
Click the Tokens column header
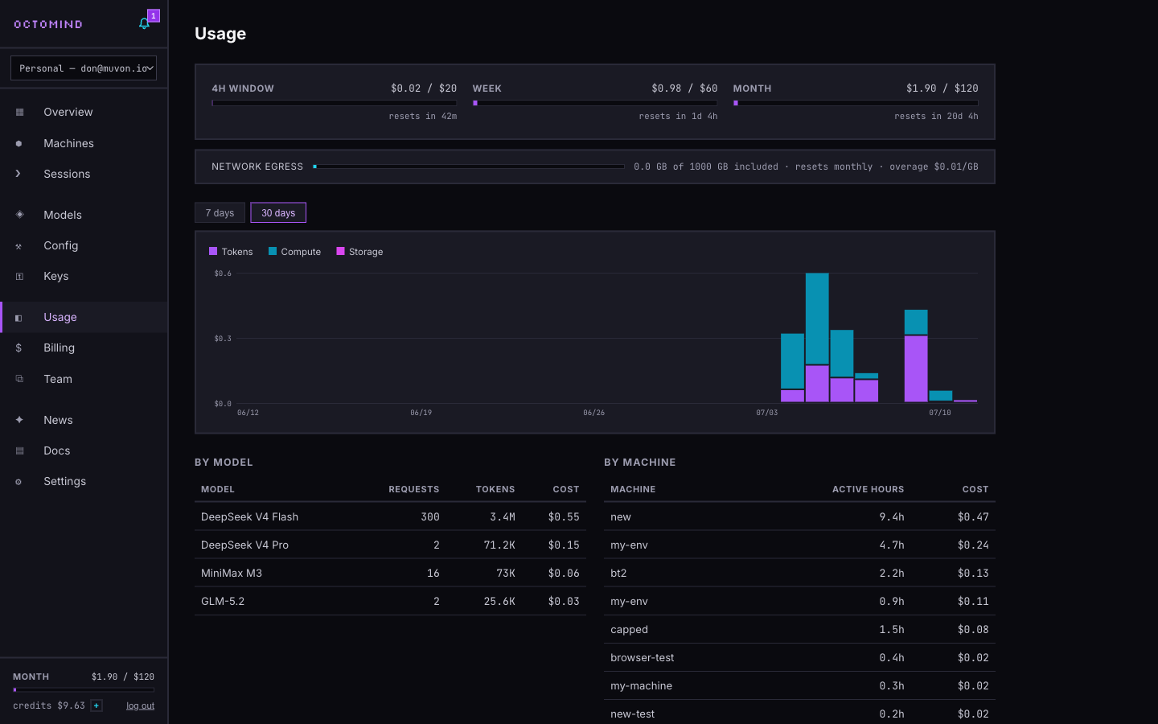coord(495,489)
